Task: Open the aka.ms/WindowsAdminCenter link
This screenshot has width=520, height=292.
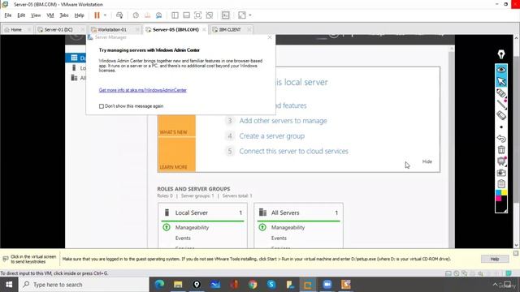Action: (x=143, y=90)
